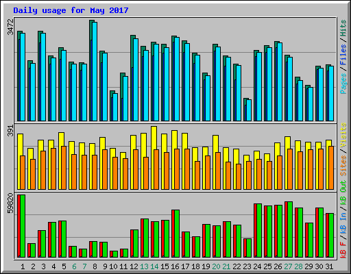Click the blue "Files" legend label
The height and width of the screenshot is (274, 351).
pos(343,54)
